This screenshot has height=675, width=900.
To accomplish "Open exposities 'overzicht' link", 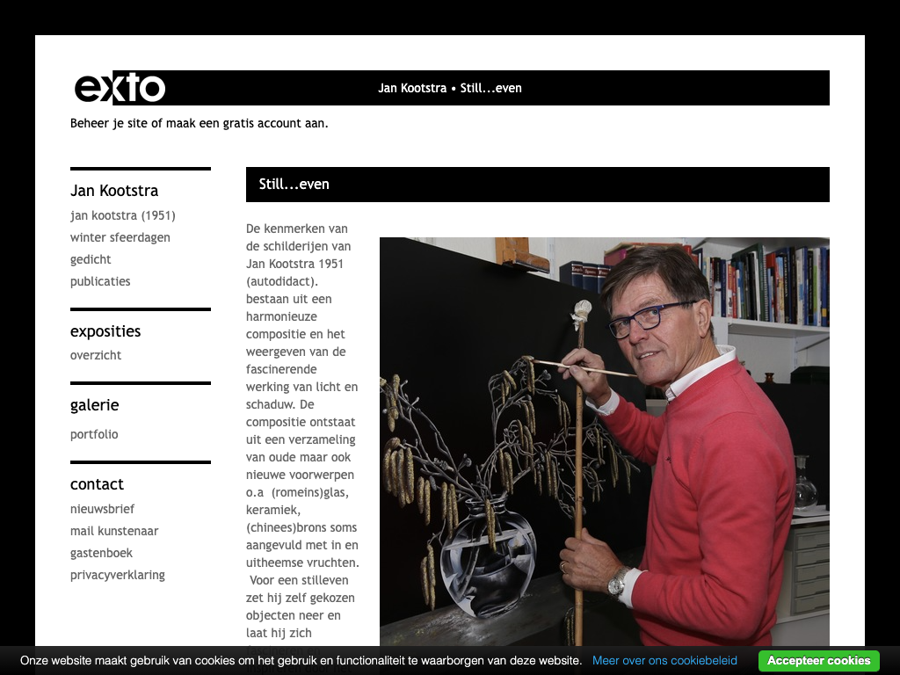I will (96, 355).
